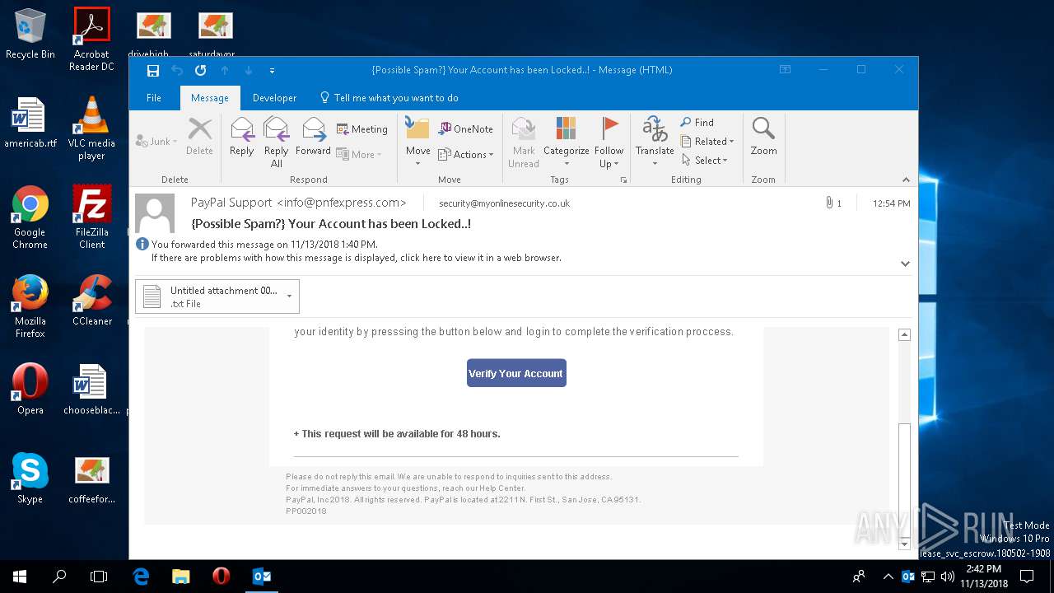This screenshot has height=593, width=1054.
Task: Open the File tab
Action: [154, 98]
